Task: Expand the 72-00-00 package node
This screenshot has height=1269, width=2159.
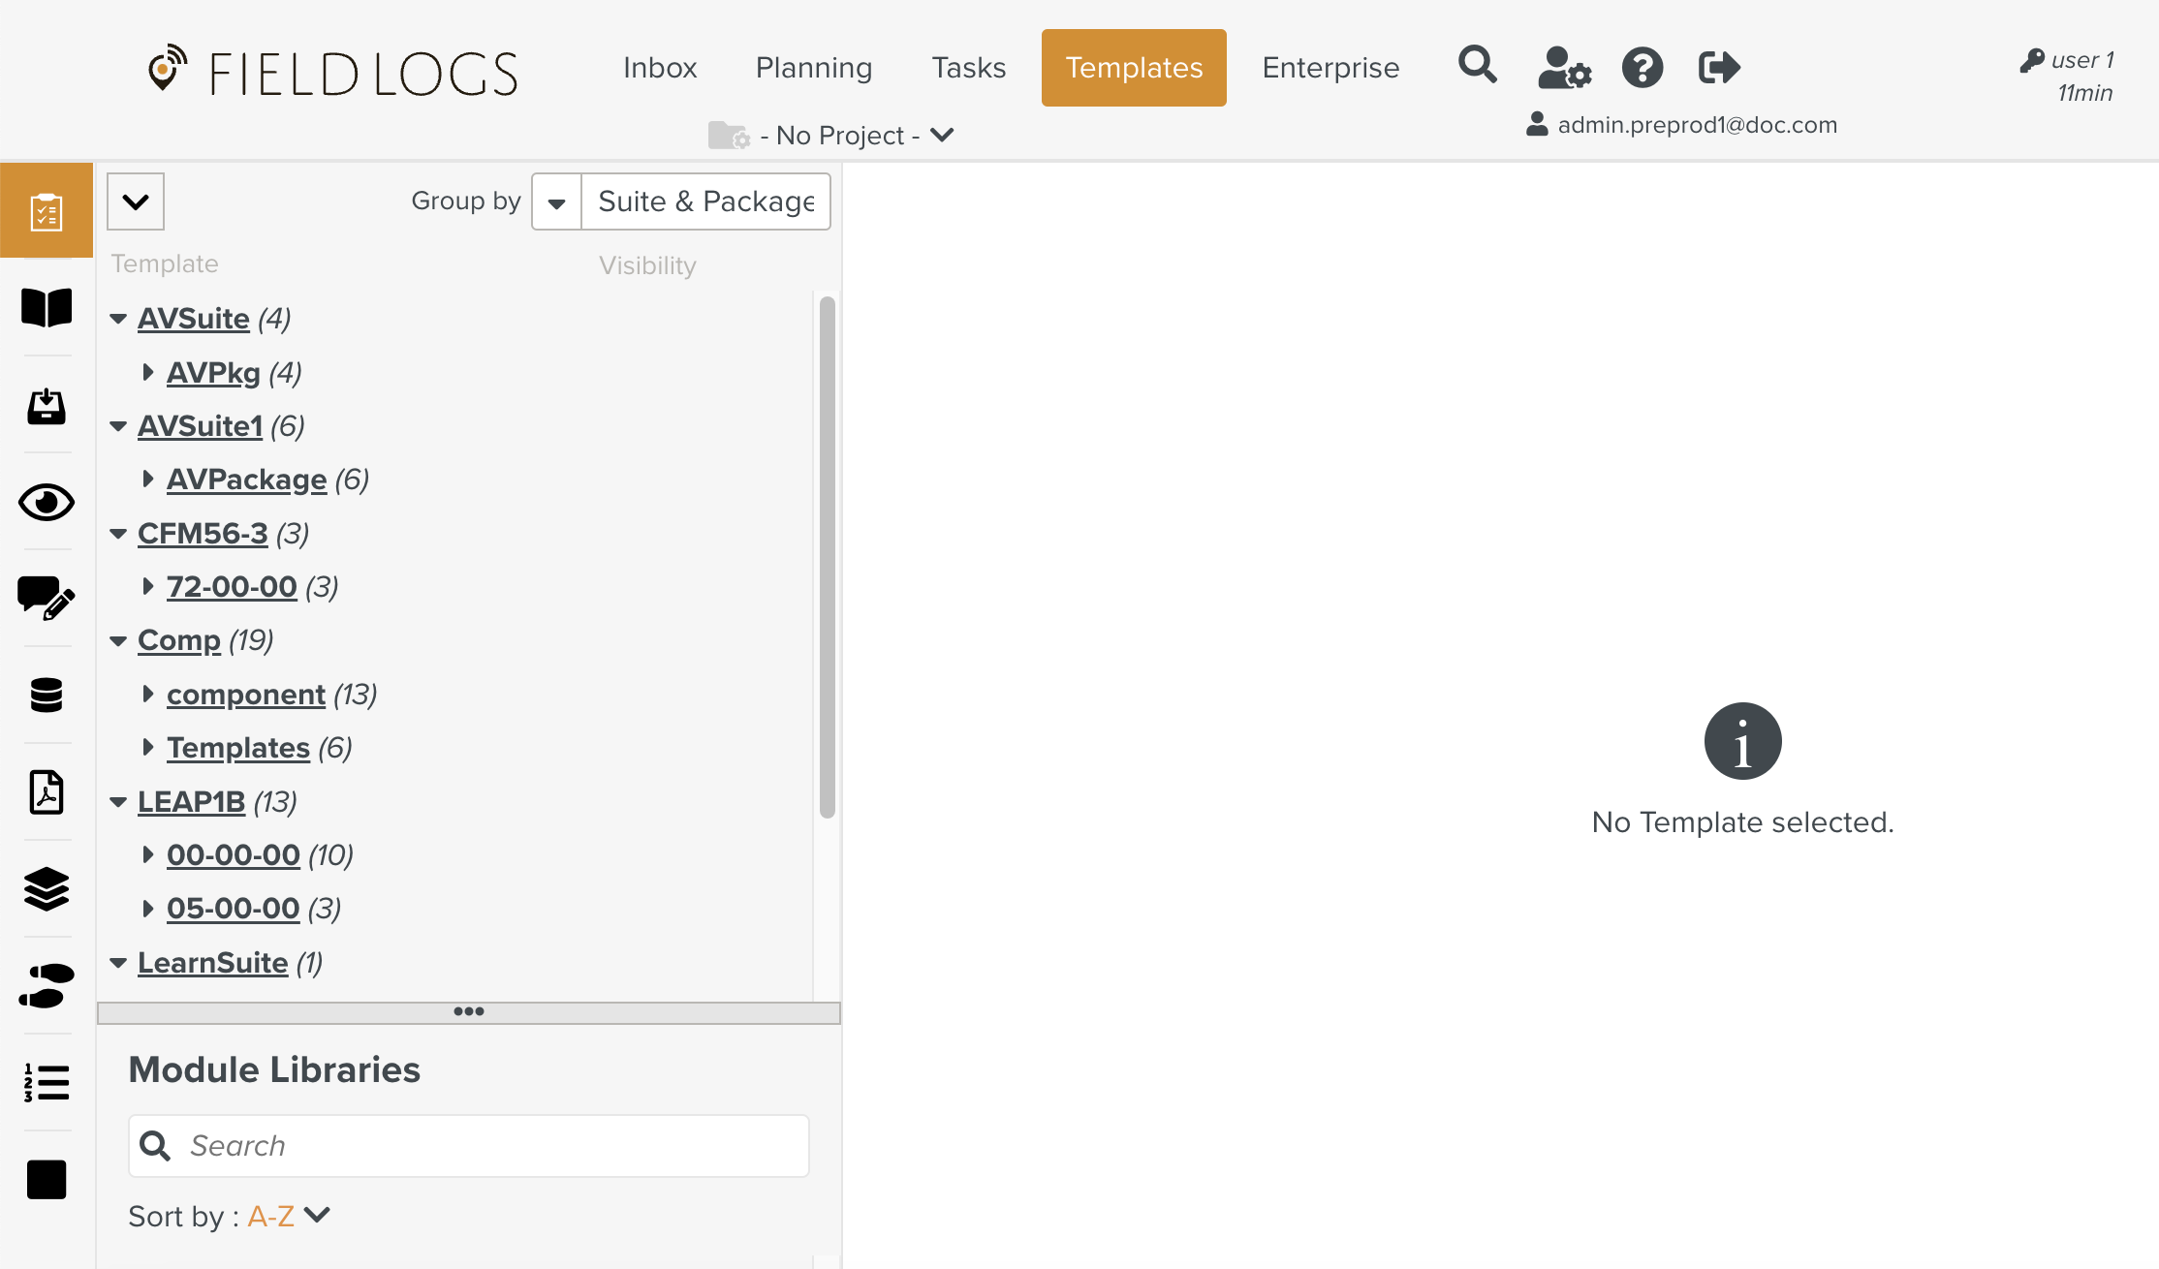Action: coord(147,586)
